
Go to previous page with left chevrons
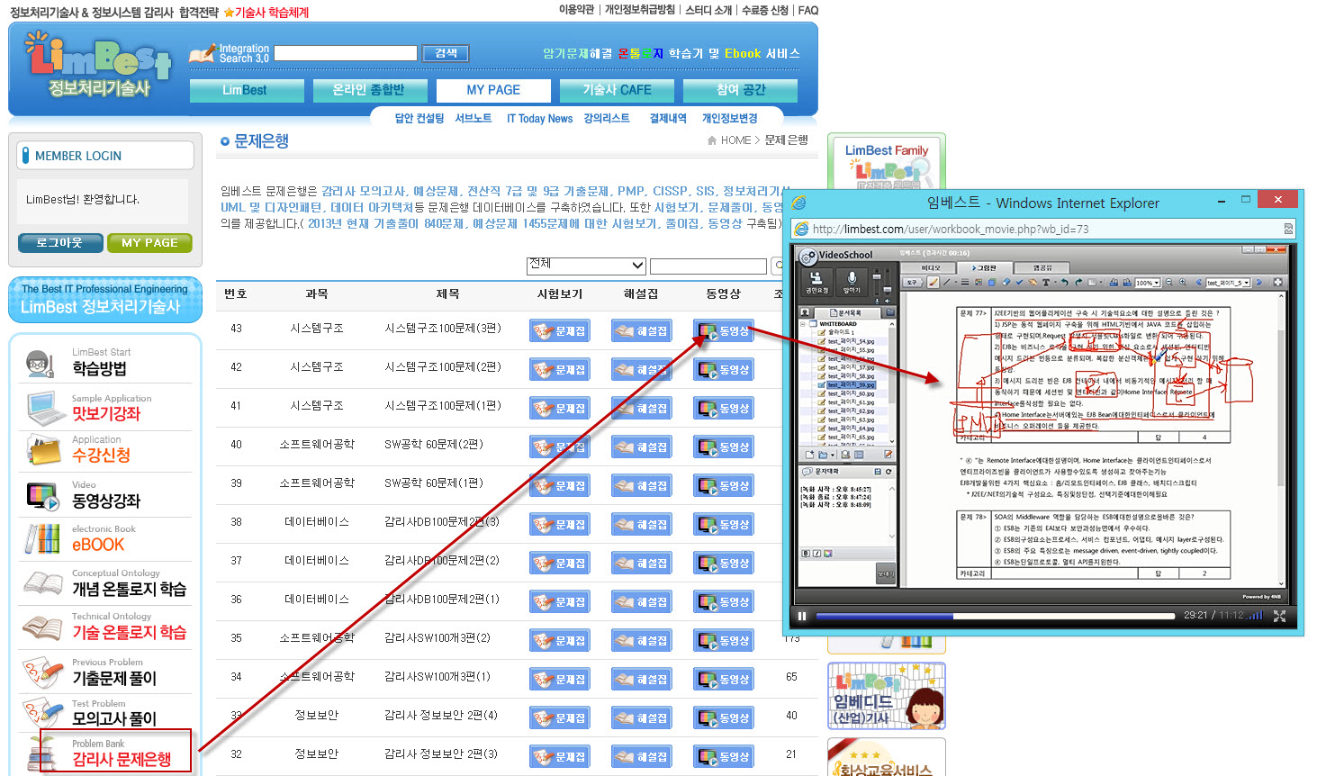point(1199,283)
